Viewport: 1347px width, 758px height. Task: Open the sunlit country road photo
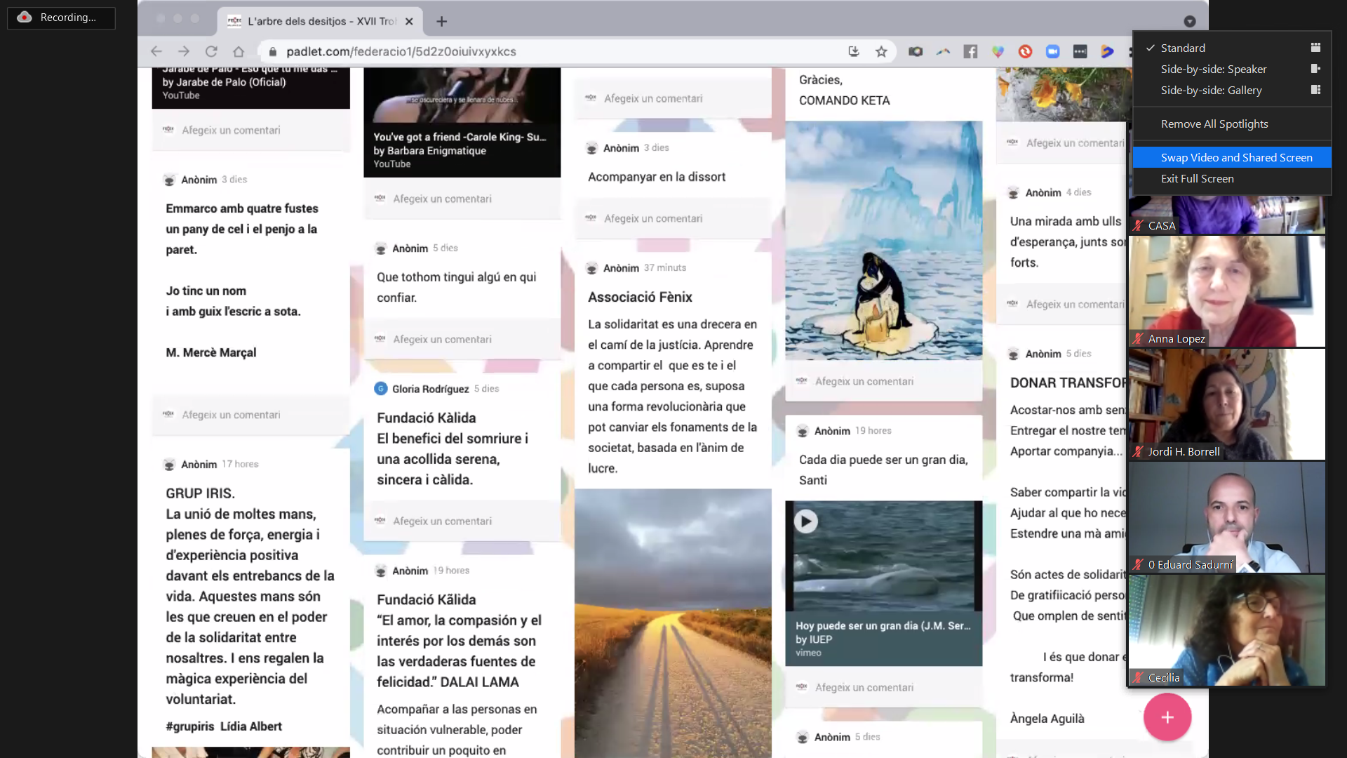point(673,623)
